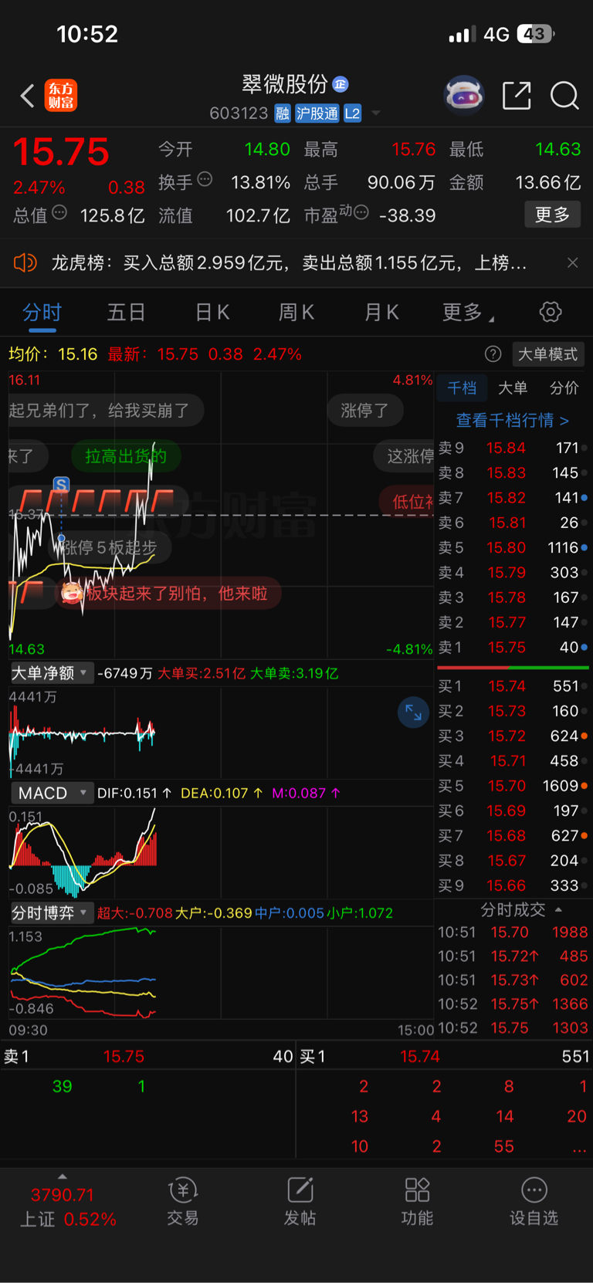Select 买9 row at 15.66

tap(513, 885)
